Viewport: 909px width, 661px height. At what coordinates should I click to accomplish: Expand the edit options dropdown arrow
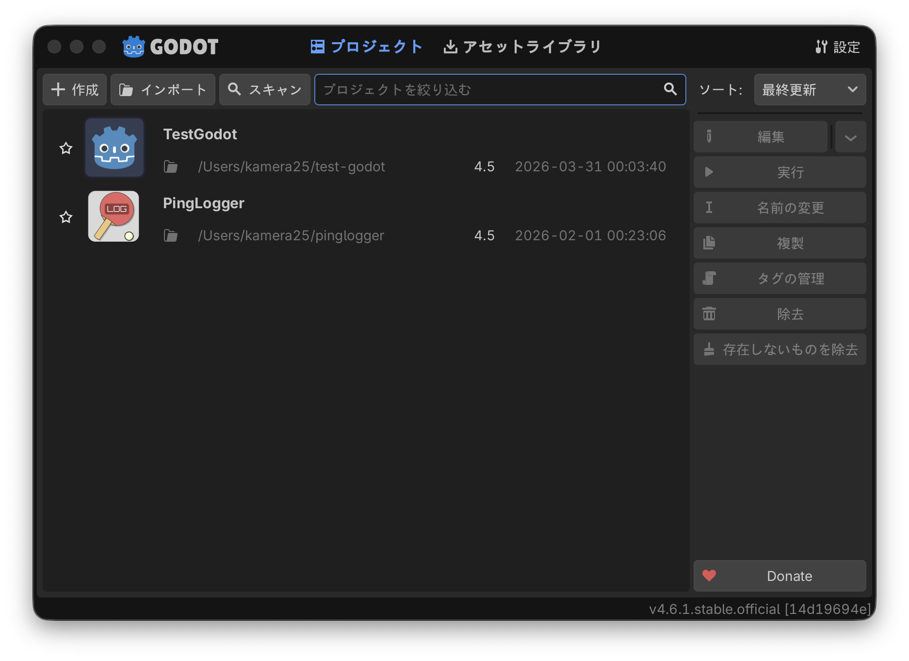850,137
